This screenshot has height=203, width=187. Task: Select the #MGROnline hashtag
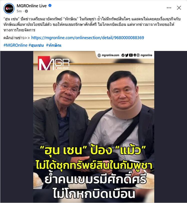click(15, 45)
